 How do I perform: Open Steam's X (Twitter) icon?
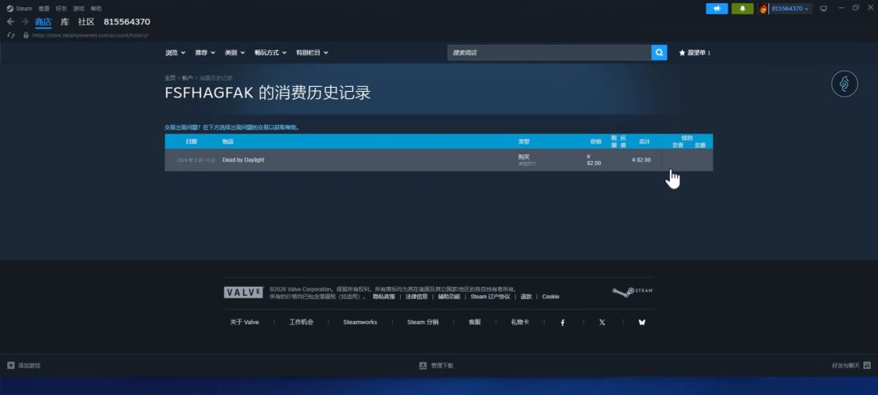[602, 323]
